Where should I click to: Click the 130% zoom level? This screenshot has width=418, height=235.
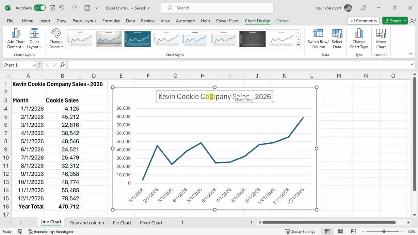point(411,231)
